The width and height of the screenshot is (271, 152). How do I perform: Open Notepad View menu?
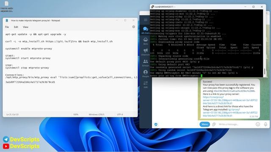click(x=25, y=27)
